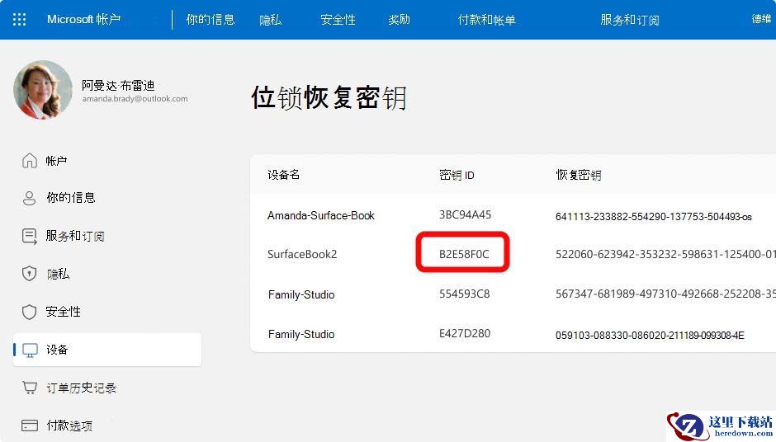This screenshot has height=442, width=776.
Task: Click the 恢复密钥 column header
Action: coord(579,175)
